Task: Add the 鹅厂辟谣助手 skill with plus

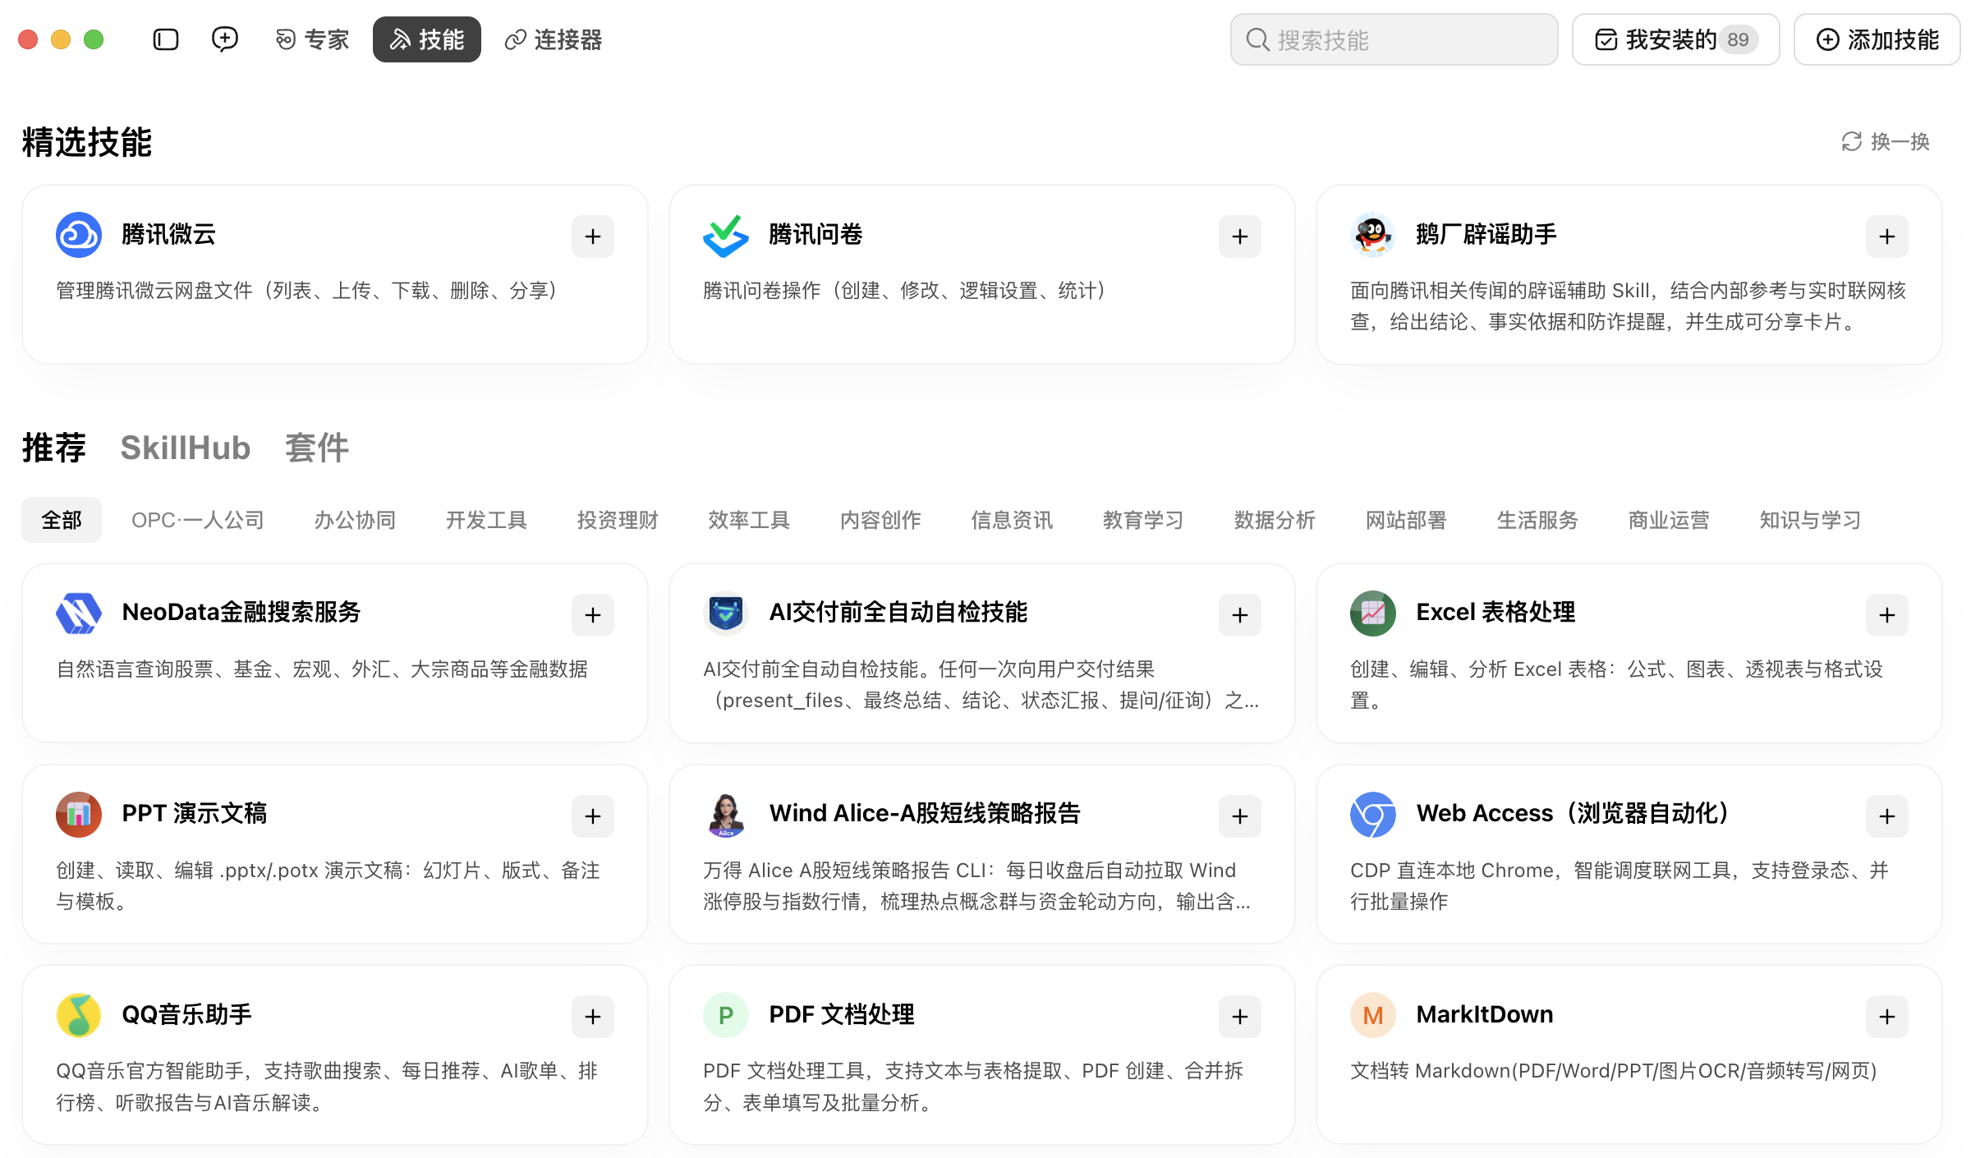Action: coord(1887,237)
